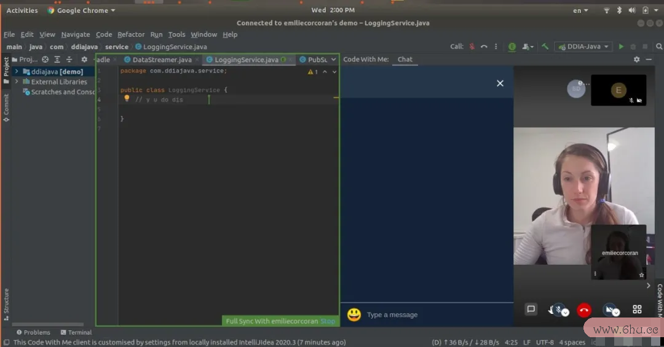Mute microphone in Call toolbar
Viewport: 664px width, 347px height.
[472, 47]
